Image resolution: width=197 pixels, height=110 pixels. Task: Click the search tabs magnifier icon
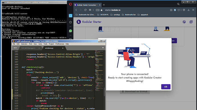point(178,4)
